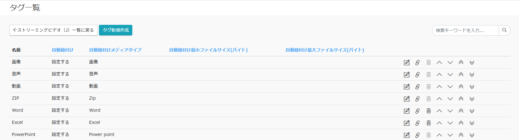Click the link icon for 音声 row

[x=418, y=75]
